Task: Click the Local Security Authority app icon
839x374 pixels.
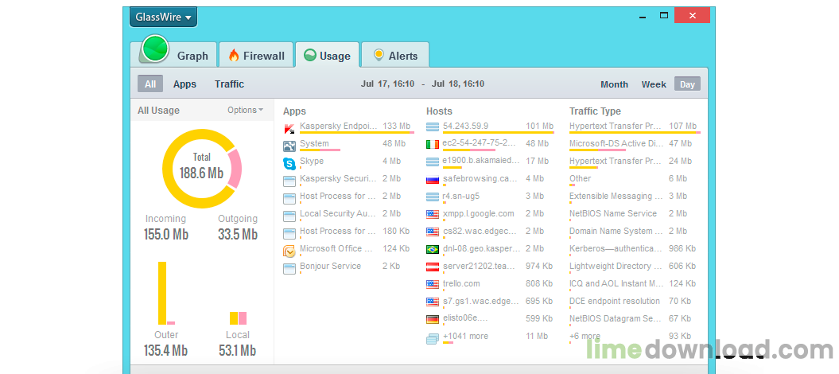Action: coord(289,216)
